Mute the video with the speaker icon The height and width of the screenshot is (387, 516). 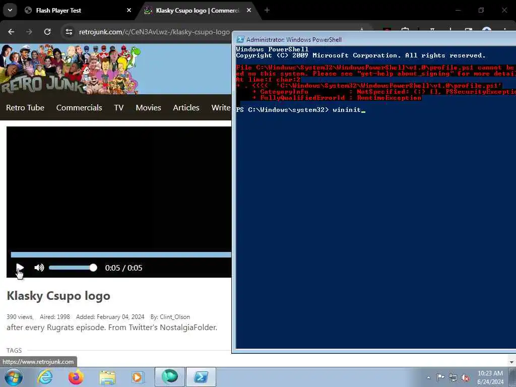coord(39,268)
